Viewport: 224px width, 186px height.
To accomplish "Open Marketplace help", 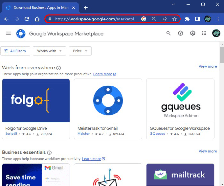I will click(180, 33).
